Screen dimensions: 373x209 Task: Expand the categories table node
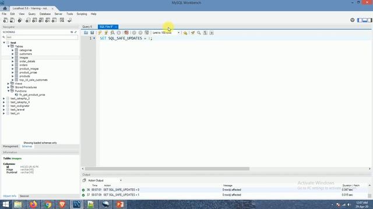(13, 51)
